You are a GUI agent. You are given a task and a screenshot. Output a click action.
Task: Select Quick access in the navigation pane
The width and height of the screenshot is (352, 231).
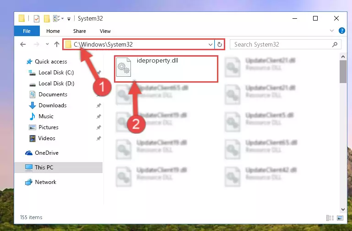coord(51,62)
